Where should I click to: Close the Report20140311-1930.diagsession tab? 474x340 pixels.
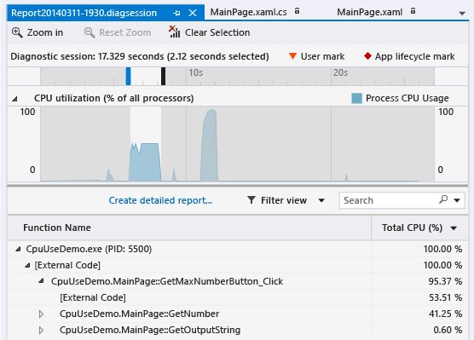[193, 13]
